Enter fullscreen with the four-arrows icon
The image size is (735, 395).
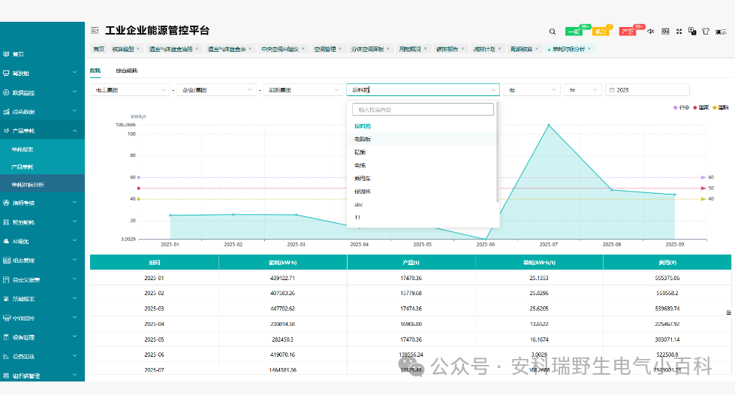679,32
